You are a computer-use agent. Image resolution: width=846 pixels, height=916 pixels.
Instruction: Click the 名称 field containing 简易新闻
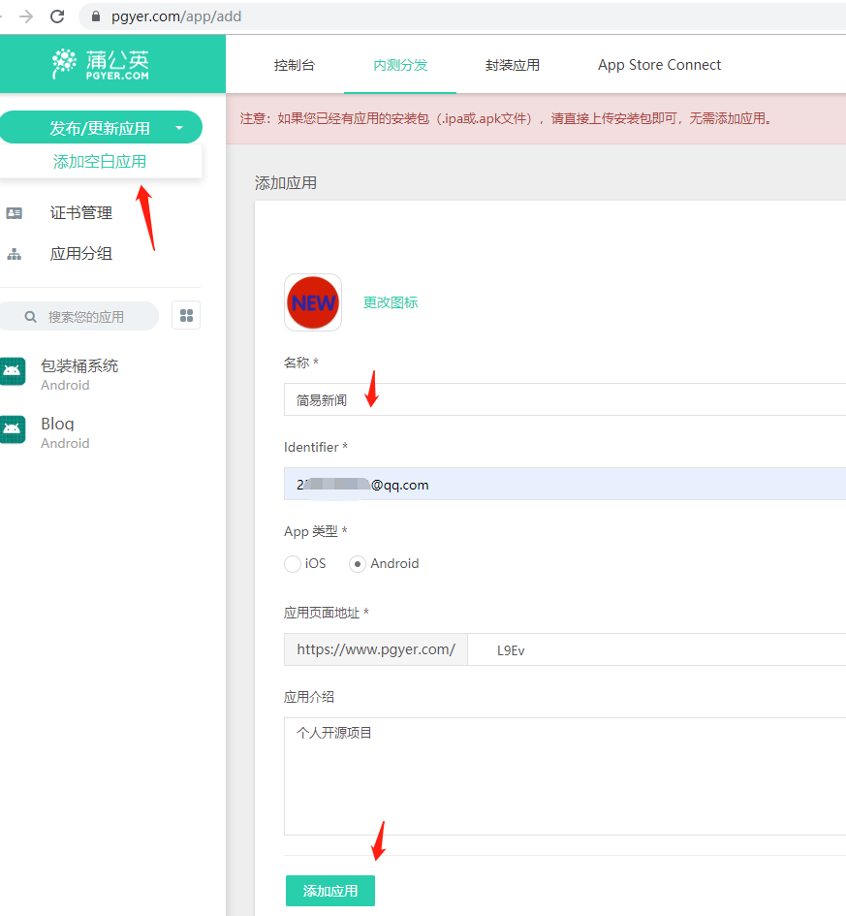pyautogui.click(x=436, y=399)
